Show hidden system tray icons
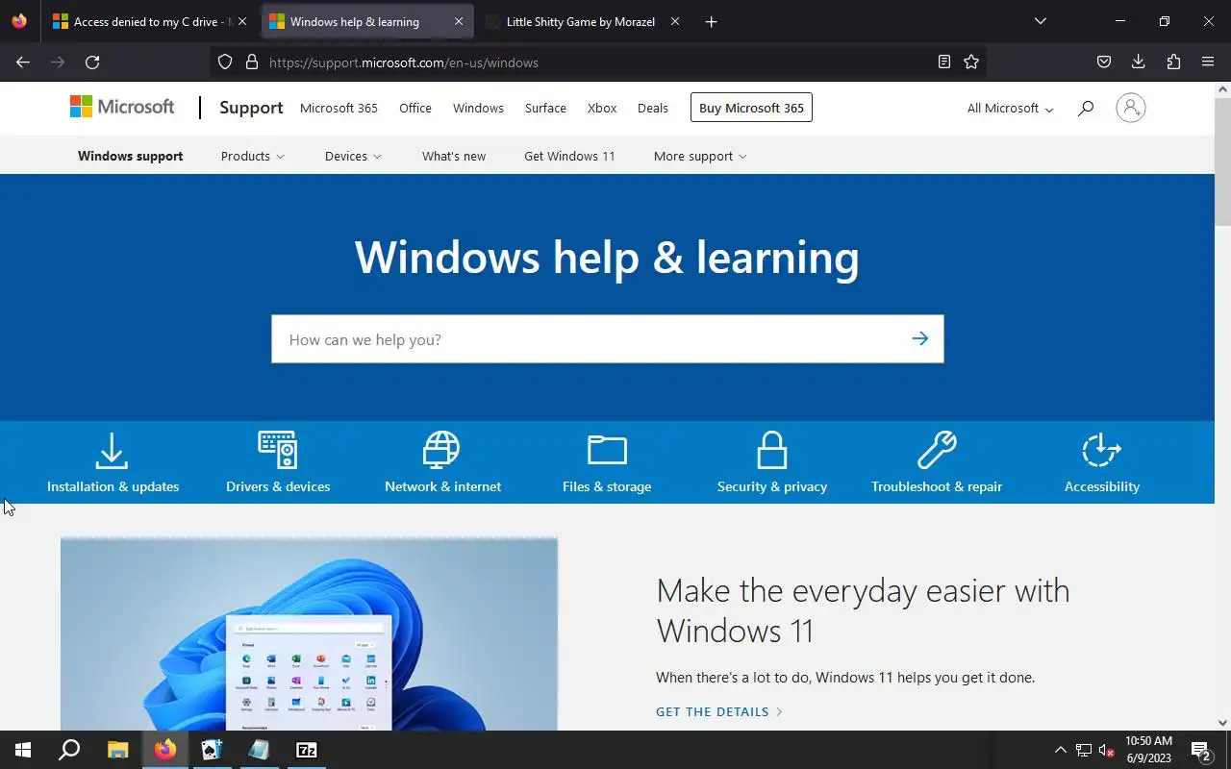The width and height of the screenshot is (1231, 769). pos(1061,750)
